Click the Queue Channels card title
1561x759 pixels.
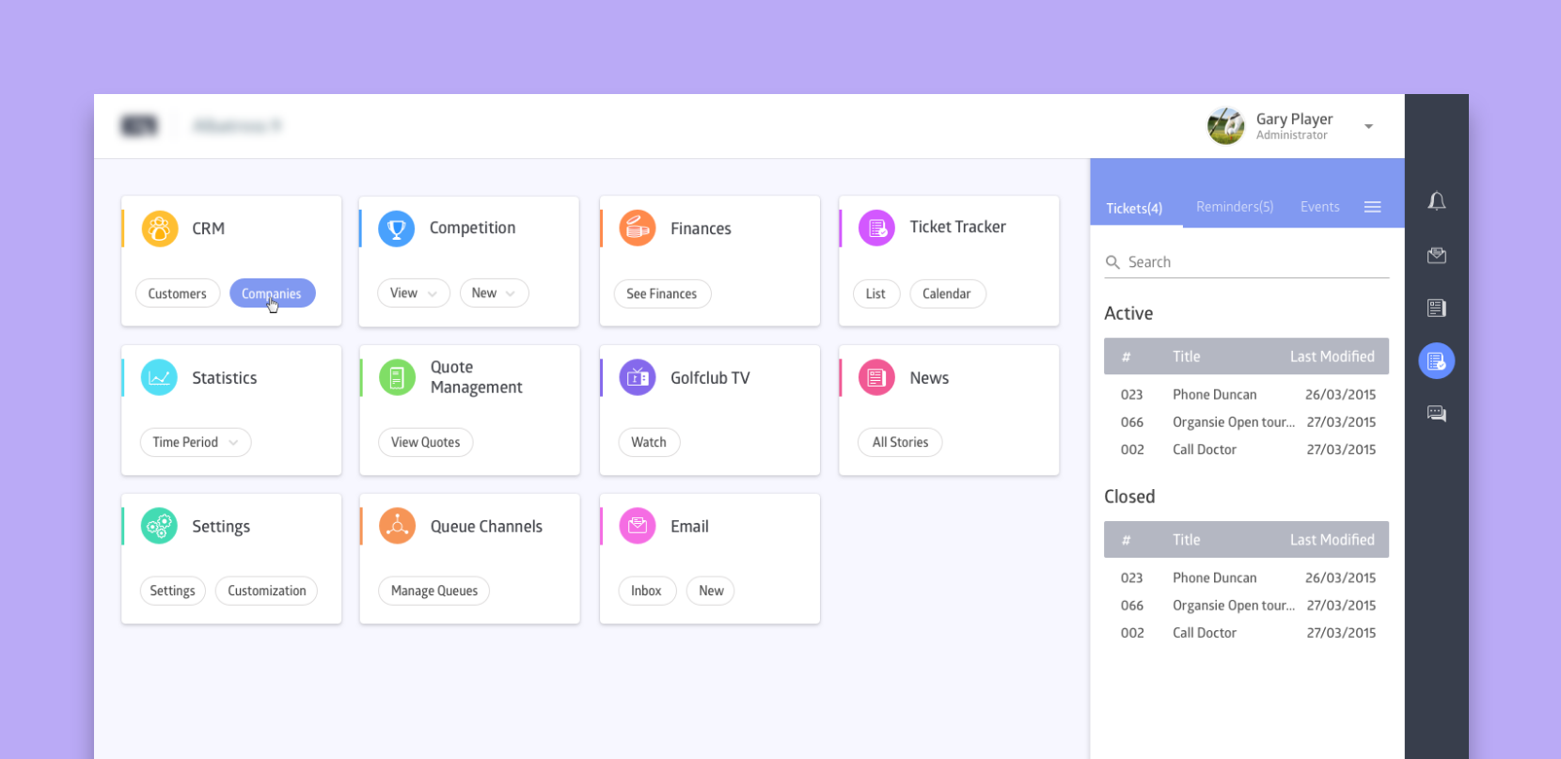point(486,527)
